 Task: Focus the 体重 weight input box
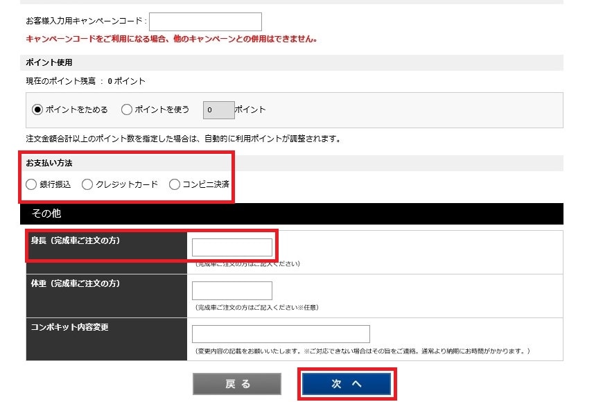click(231, 290)
